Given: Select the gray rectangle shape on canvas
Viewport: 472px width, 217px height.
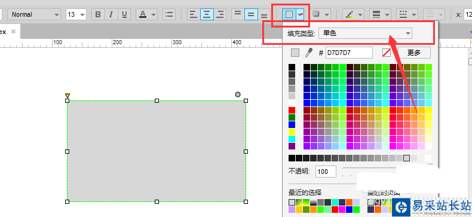Looking at the screenshot, I should (157, 151).
